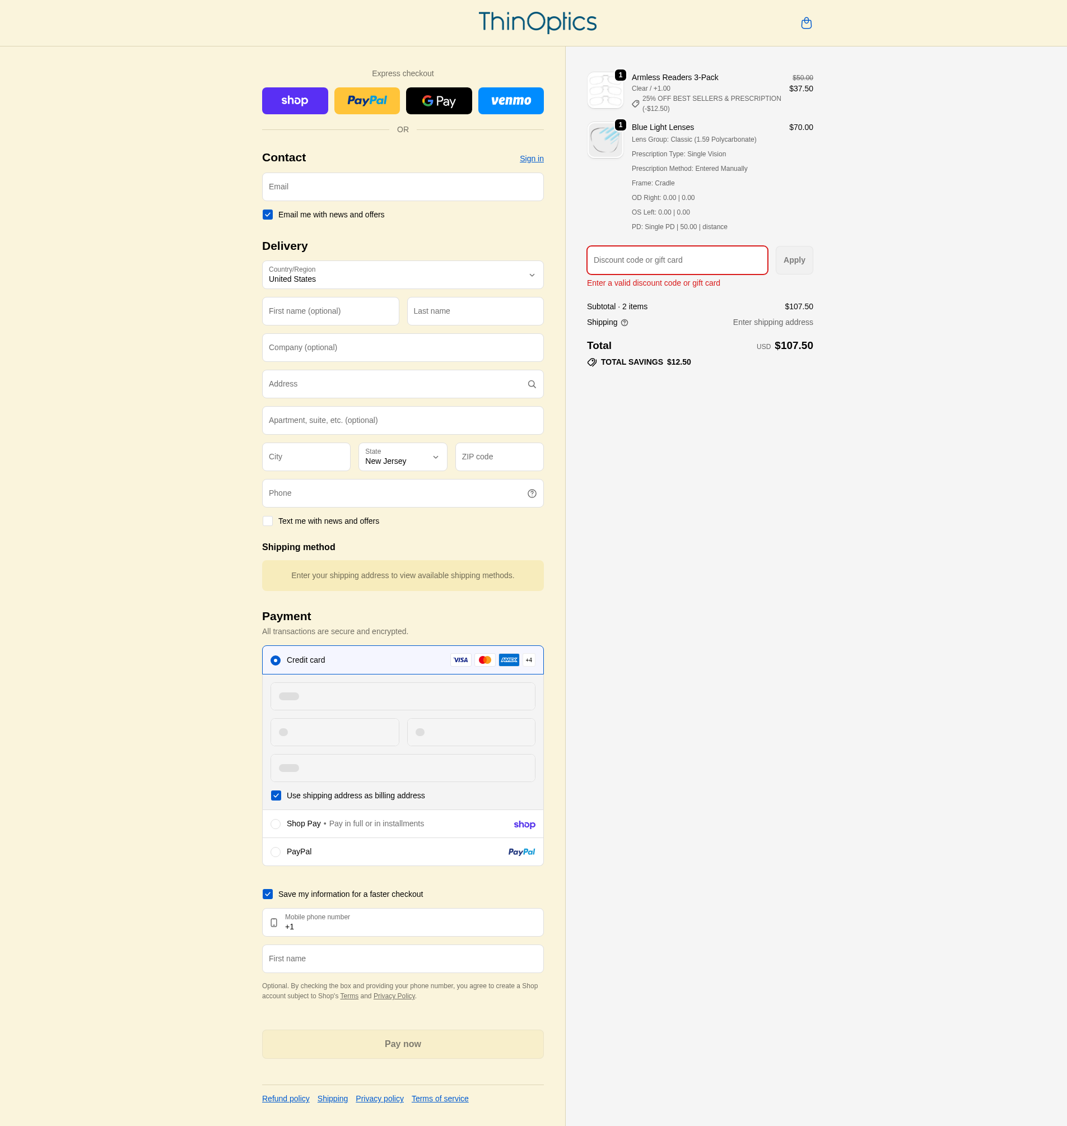Apply the discount code

click(x=794, y=260)
